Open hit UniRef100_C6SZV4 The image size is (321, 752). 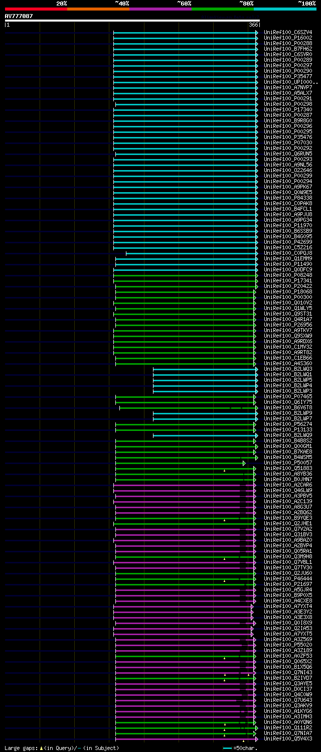pyautogui.click(x=288, y=32)
